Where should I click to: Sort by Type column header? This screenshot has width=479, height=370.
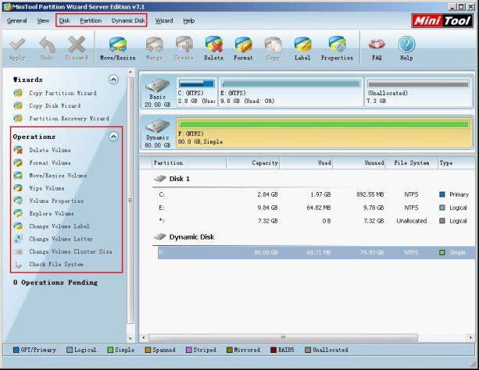click(457, 162)
